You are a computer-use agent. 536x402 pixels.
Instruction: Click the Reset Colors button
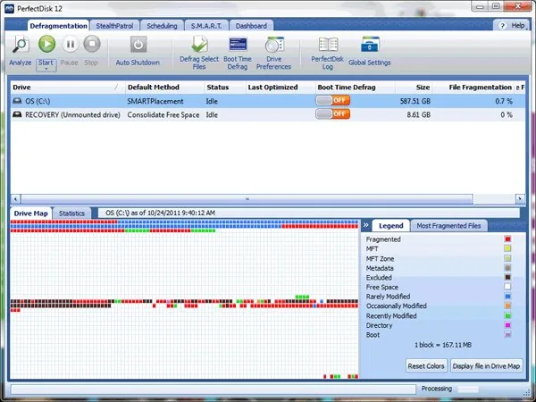426,366
